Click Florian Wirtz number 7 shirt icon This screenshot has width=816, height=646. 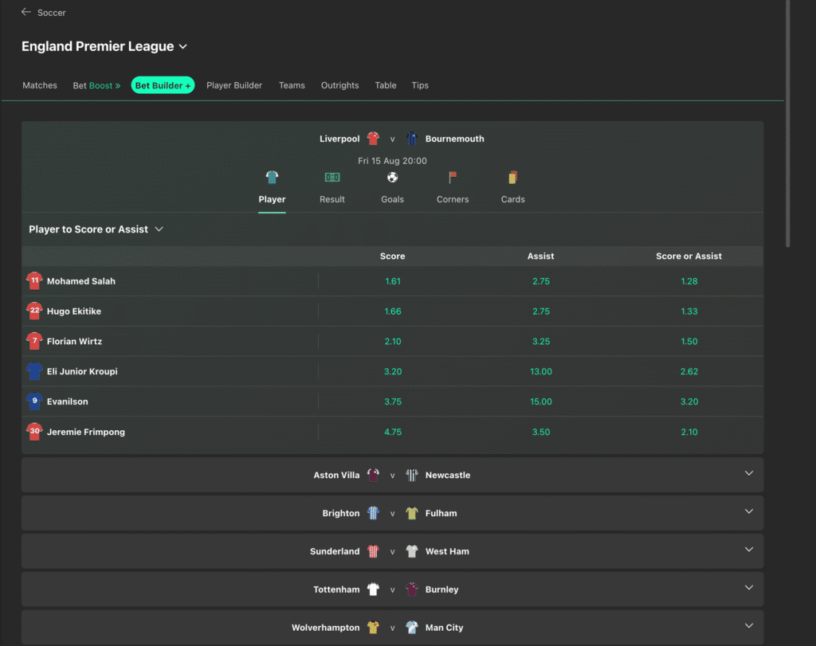click(x=34, y=341)
